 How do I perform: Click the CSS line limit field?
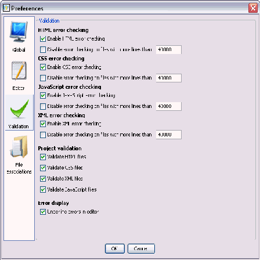point(169,78)
